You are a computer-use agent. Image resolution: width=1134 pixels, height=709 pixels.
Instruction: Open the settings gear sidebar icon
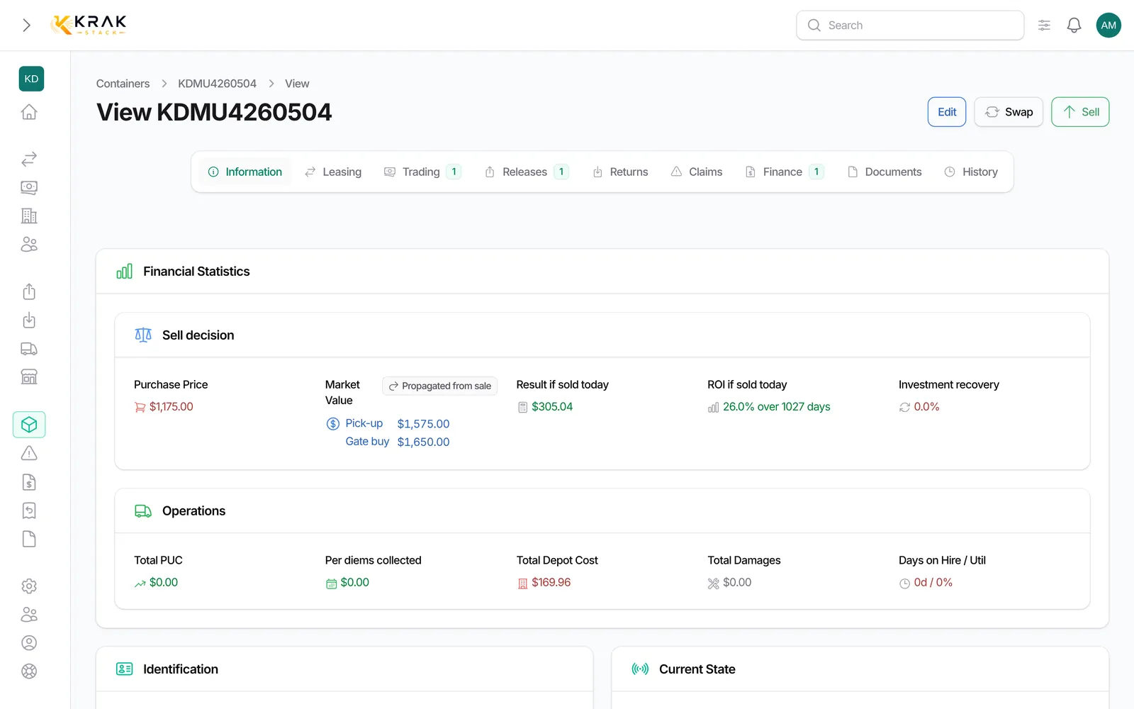[29, 586]
